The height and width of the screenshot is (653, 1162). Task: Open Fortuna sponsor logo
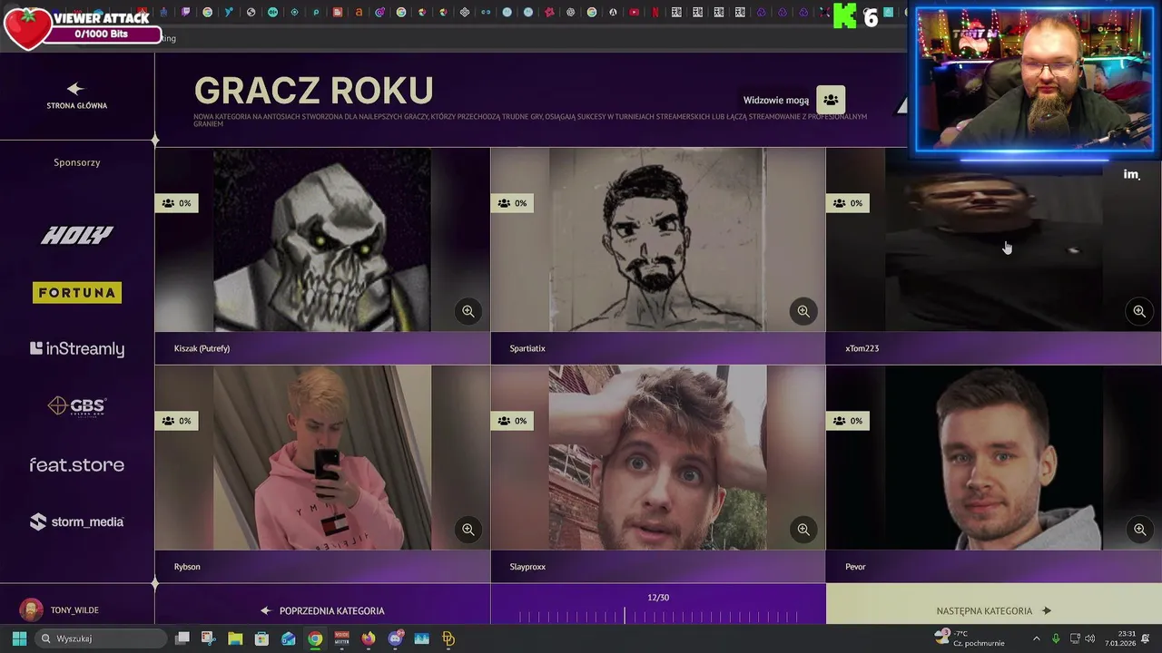pos(76,293)
